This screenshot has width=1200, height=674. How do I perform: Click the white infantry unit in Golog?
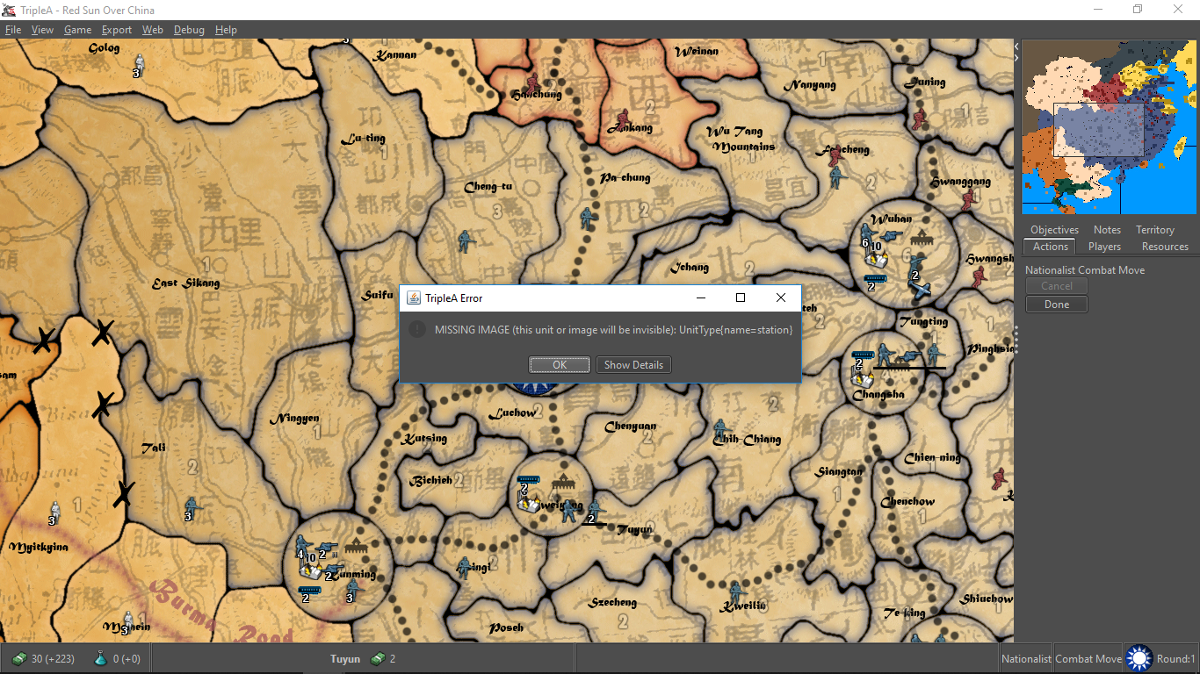[139, 63]
